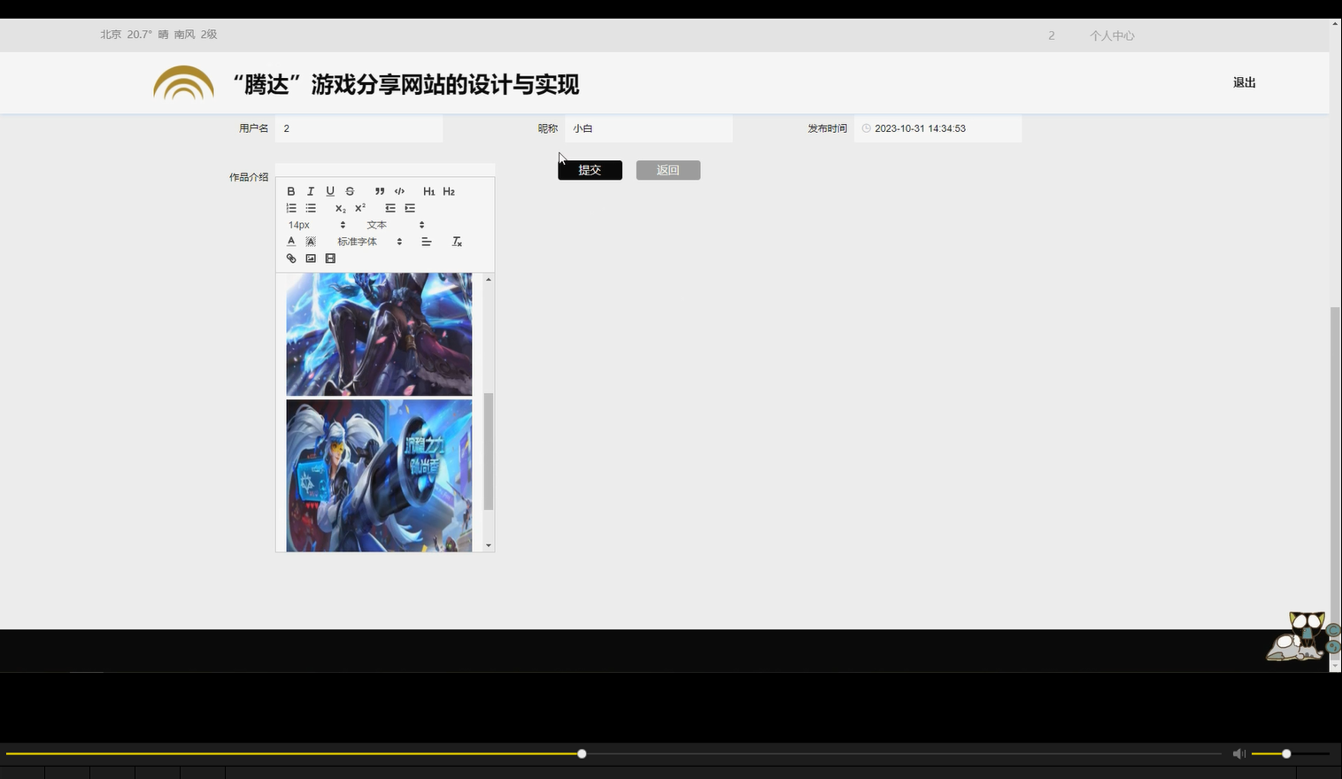Adjust the volume slider knob

(1286, 753)
